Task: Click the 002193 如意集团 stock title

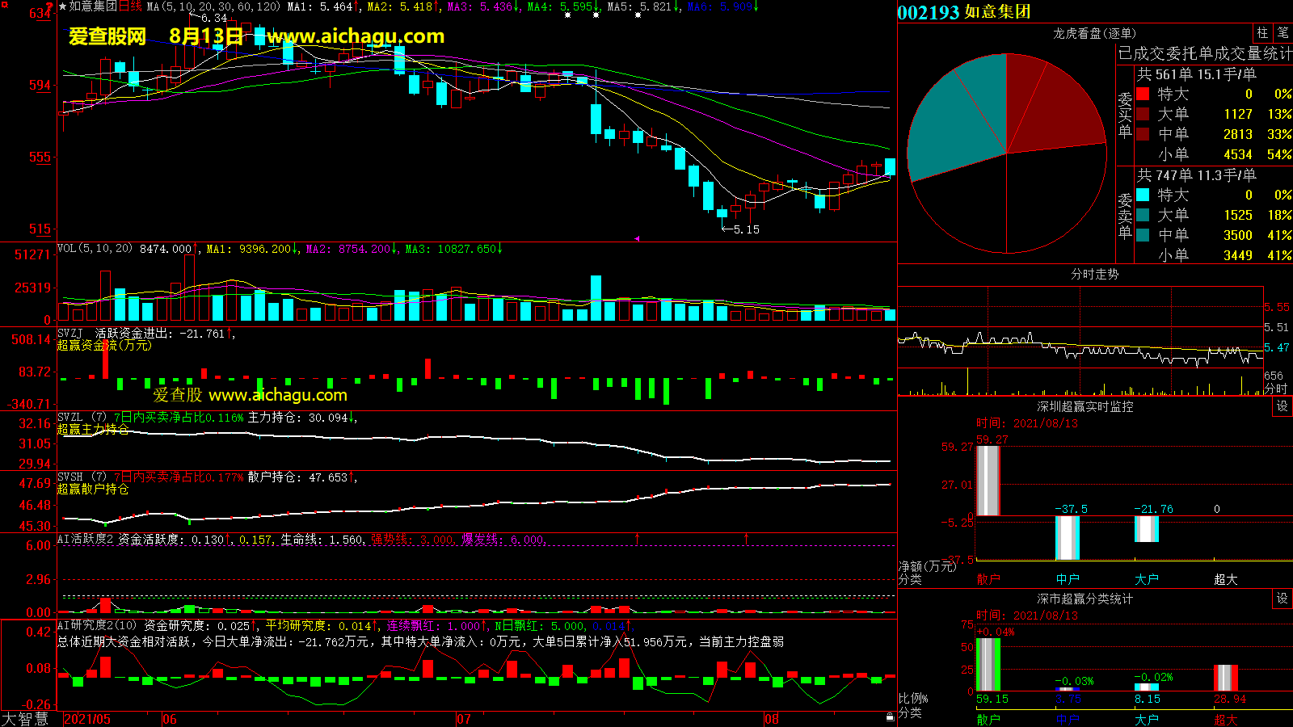Action: click(964, 12)
